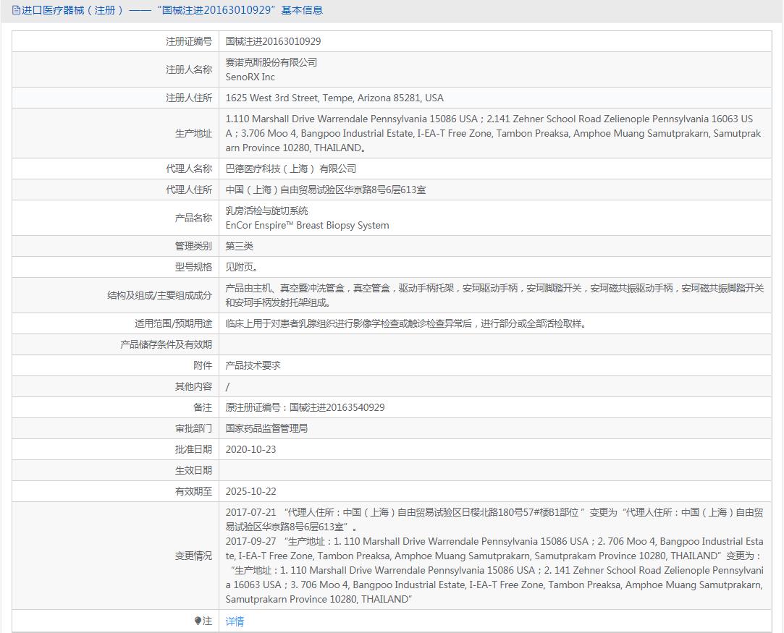The height and width of the screenshot is (633, 784).
Task: Click the attachment value 产品技术要求
Action: (x=253, y=366)
